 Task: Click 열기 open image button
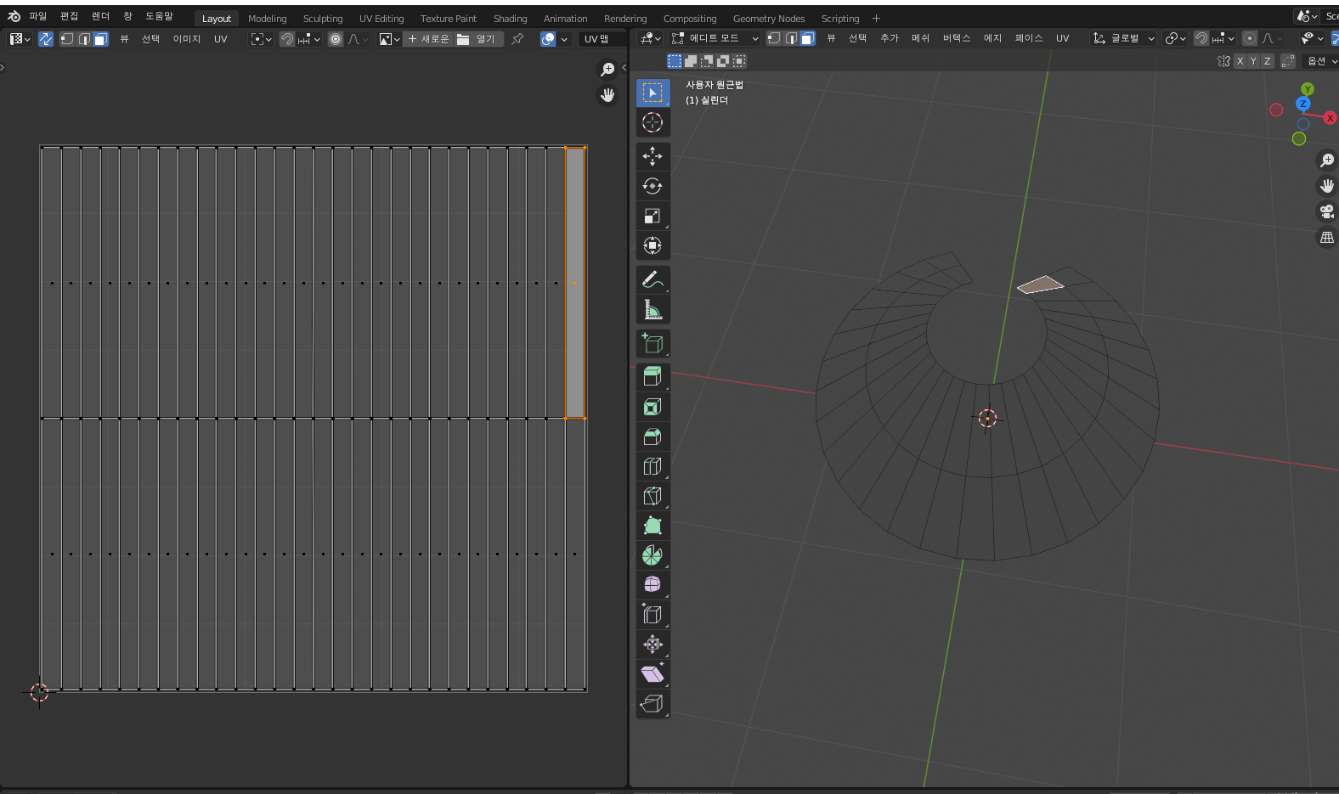click(478, 39)
